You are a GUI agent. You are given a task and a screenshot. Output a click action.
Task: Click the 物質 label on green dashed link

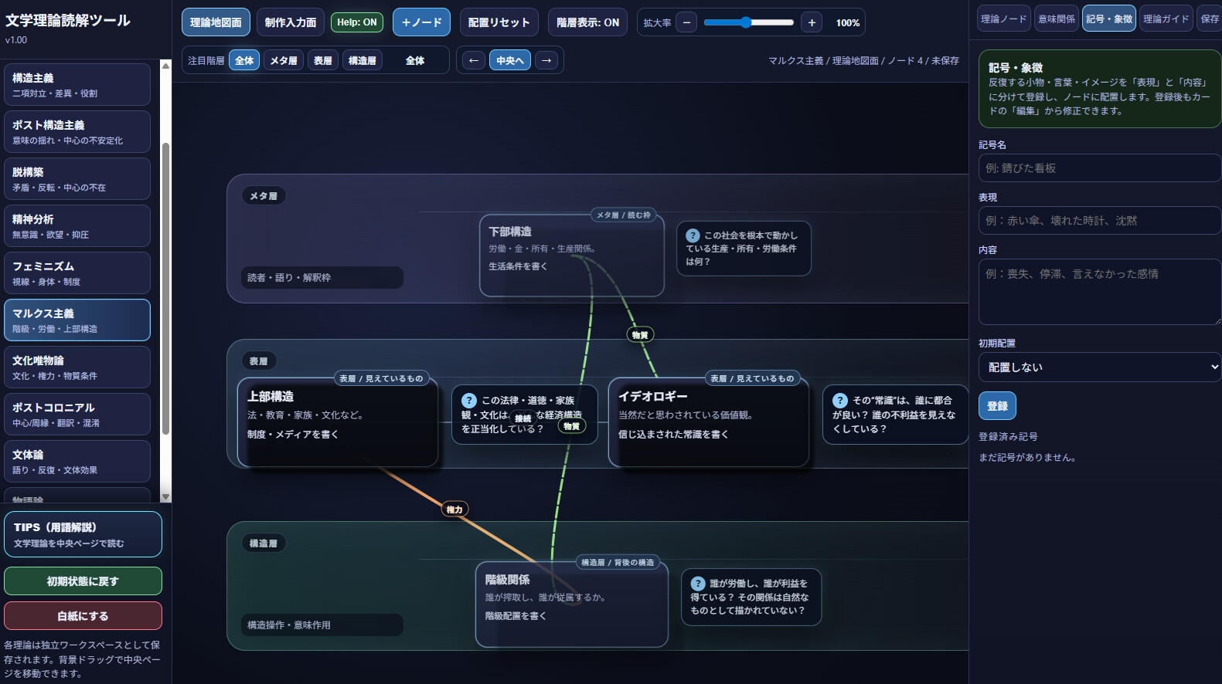640,334
